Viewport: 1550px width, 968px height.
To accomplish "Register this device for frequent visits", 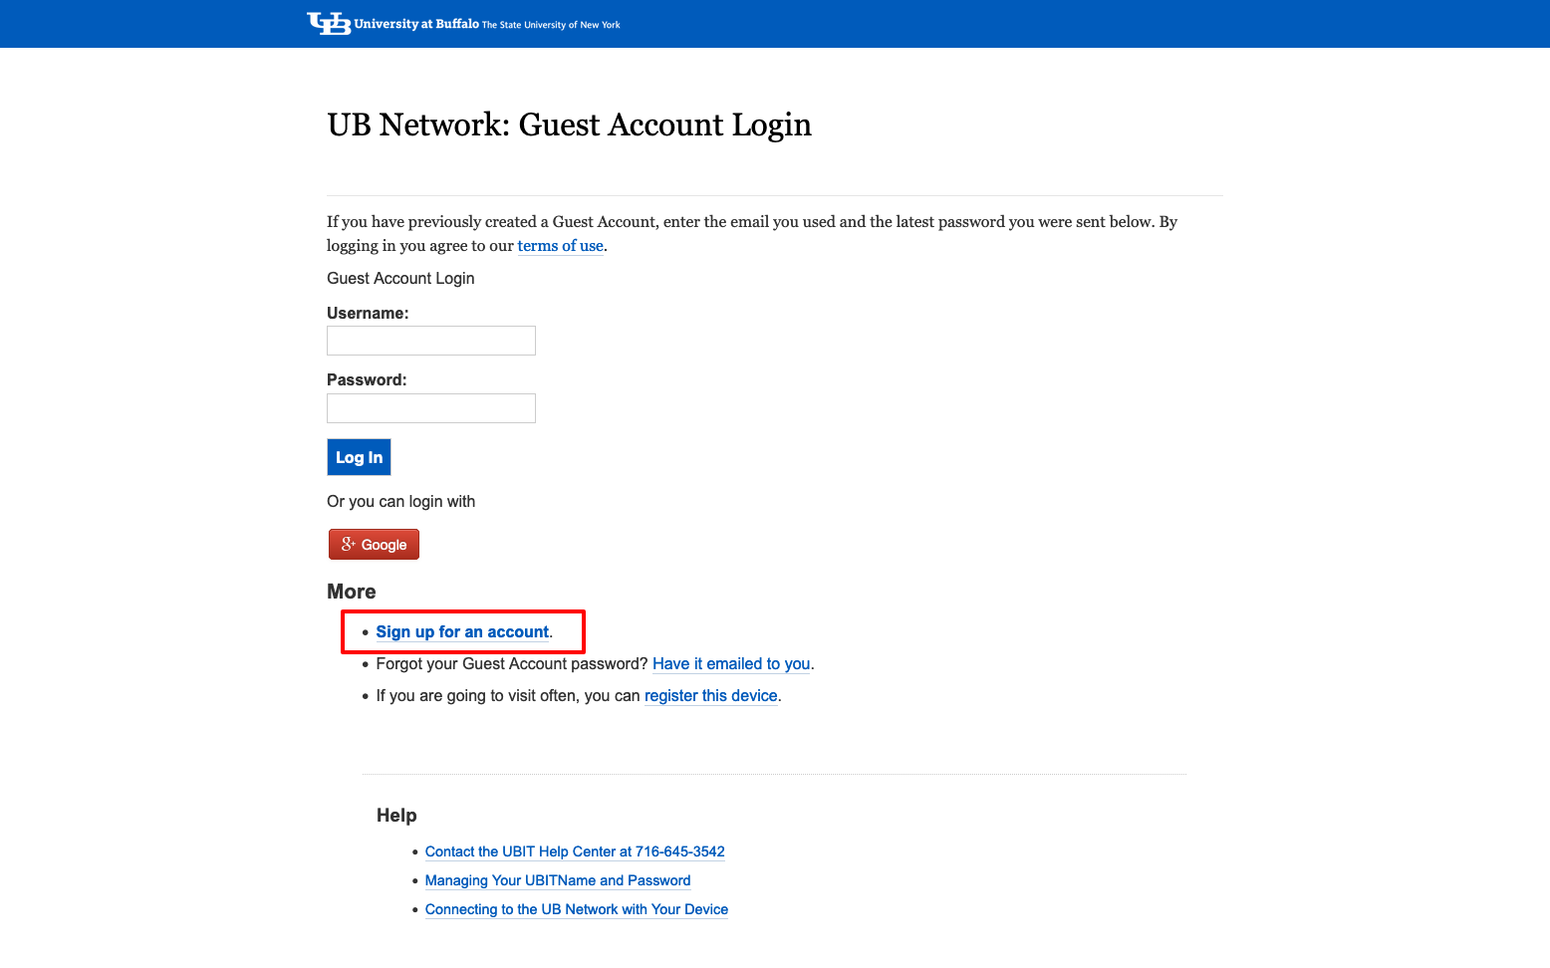I will click(x=710, y=695).
